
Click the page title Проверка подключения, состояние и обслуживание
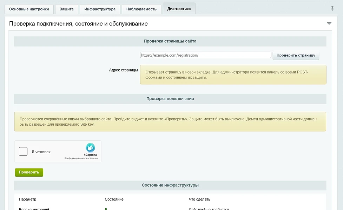pos(78,23)
